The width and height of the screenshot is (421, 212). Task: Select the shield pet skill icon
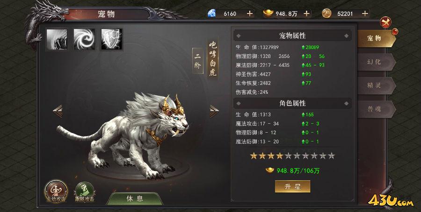(x=112, y=39)
